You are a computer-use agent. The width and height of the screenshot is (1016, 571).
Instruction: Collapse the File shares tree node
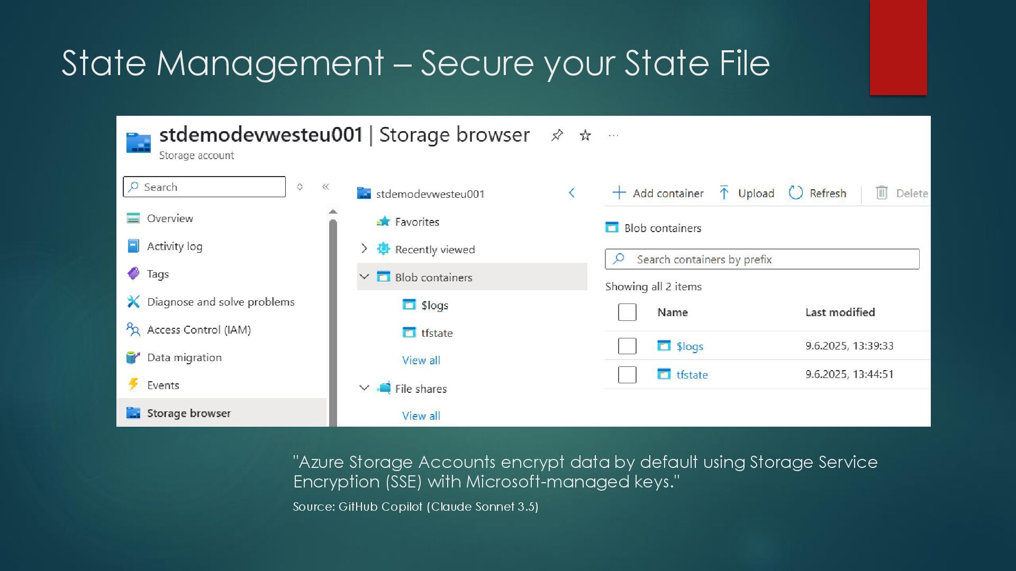pos(364,388)
